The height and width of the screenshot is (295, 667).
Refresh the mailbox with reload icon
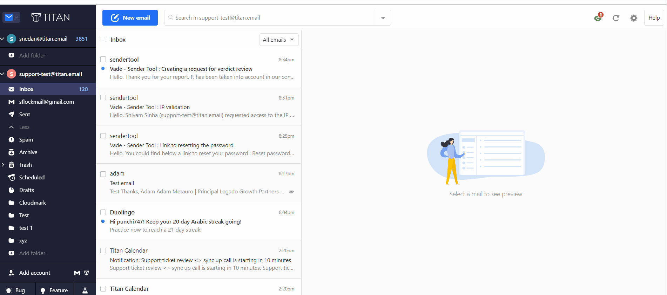(616, 18)
